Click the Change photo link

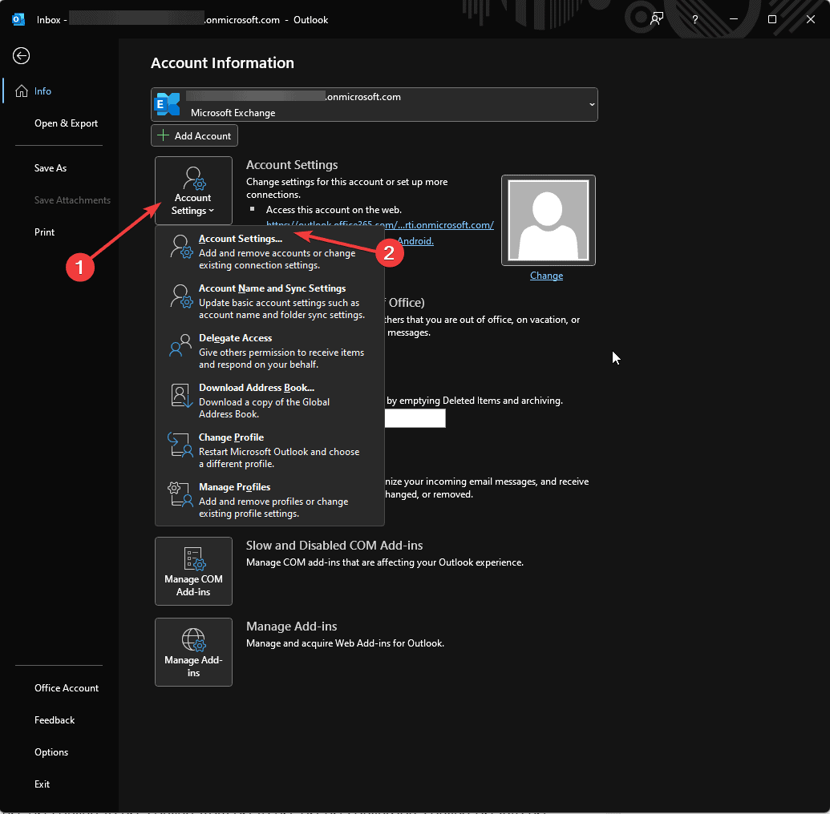click(x=546, y=276)
